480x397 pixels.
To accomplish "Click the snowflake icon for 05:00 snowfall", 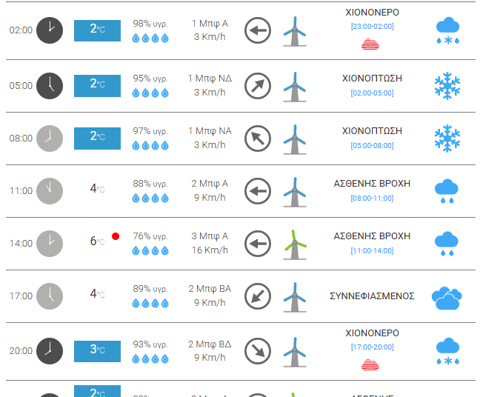I will pos(447,86).
